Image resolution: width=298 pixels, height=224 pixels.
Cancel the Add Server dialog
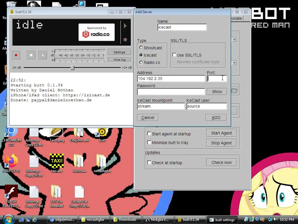(148, 118)
